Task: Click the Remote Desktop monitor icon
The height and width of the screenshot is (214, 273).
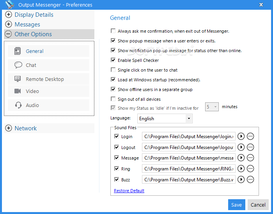Action: 18,79
